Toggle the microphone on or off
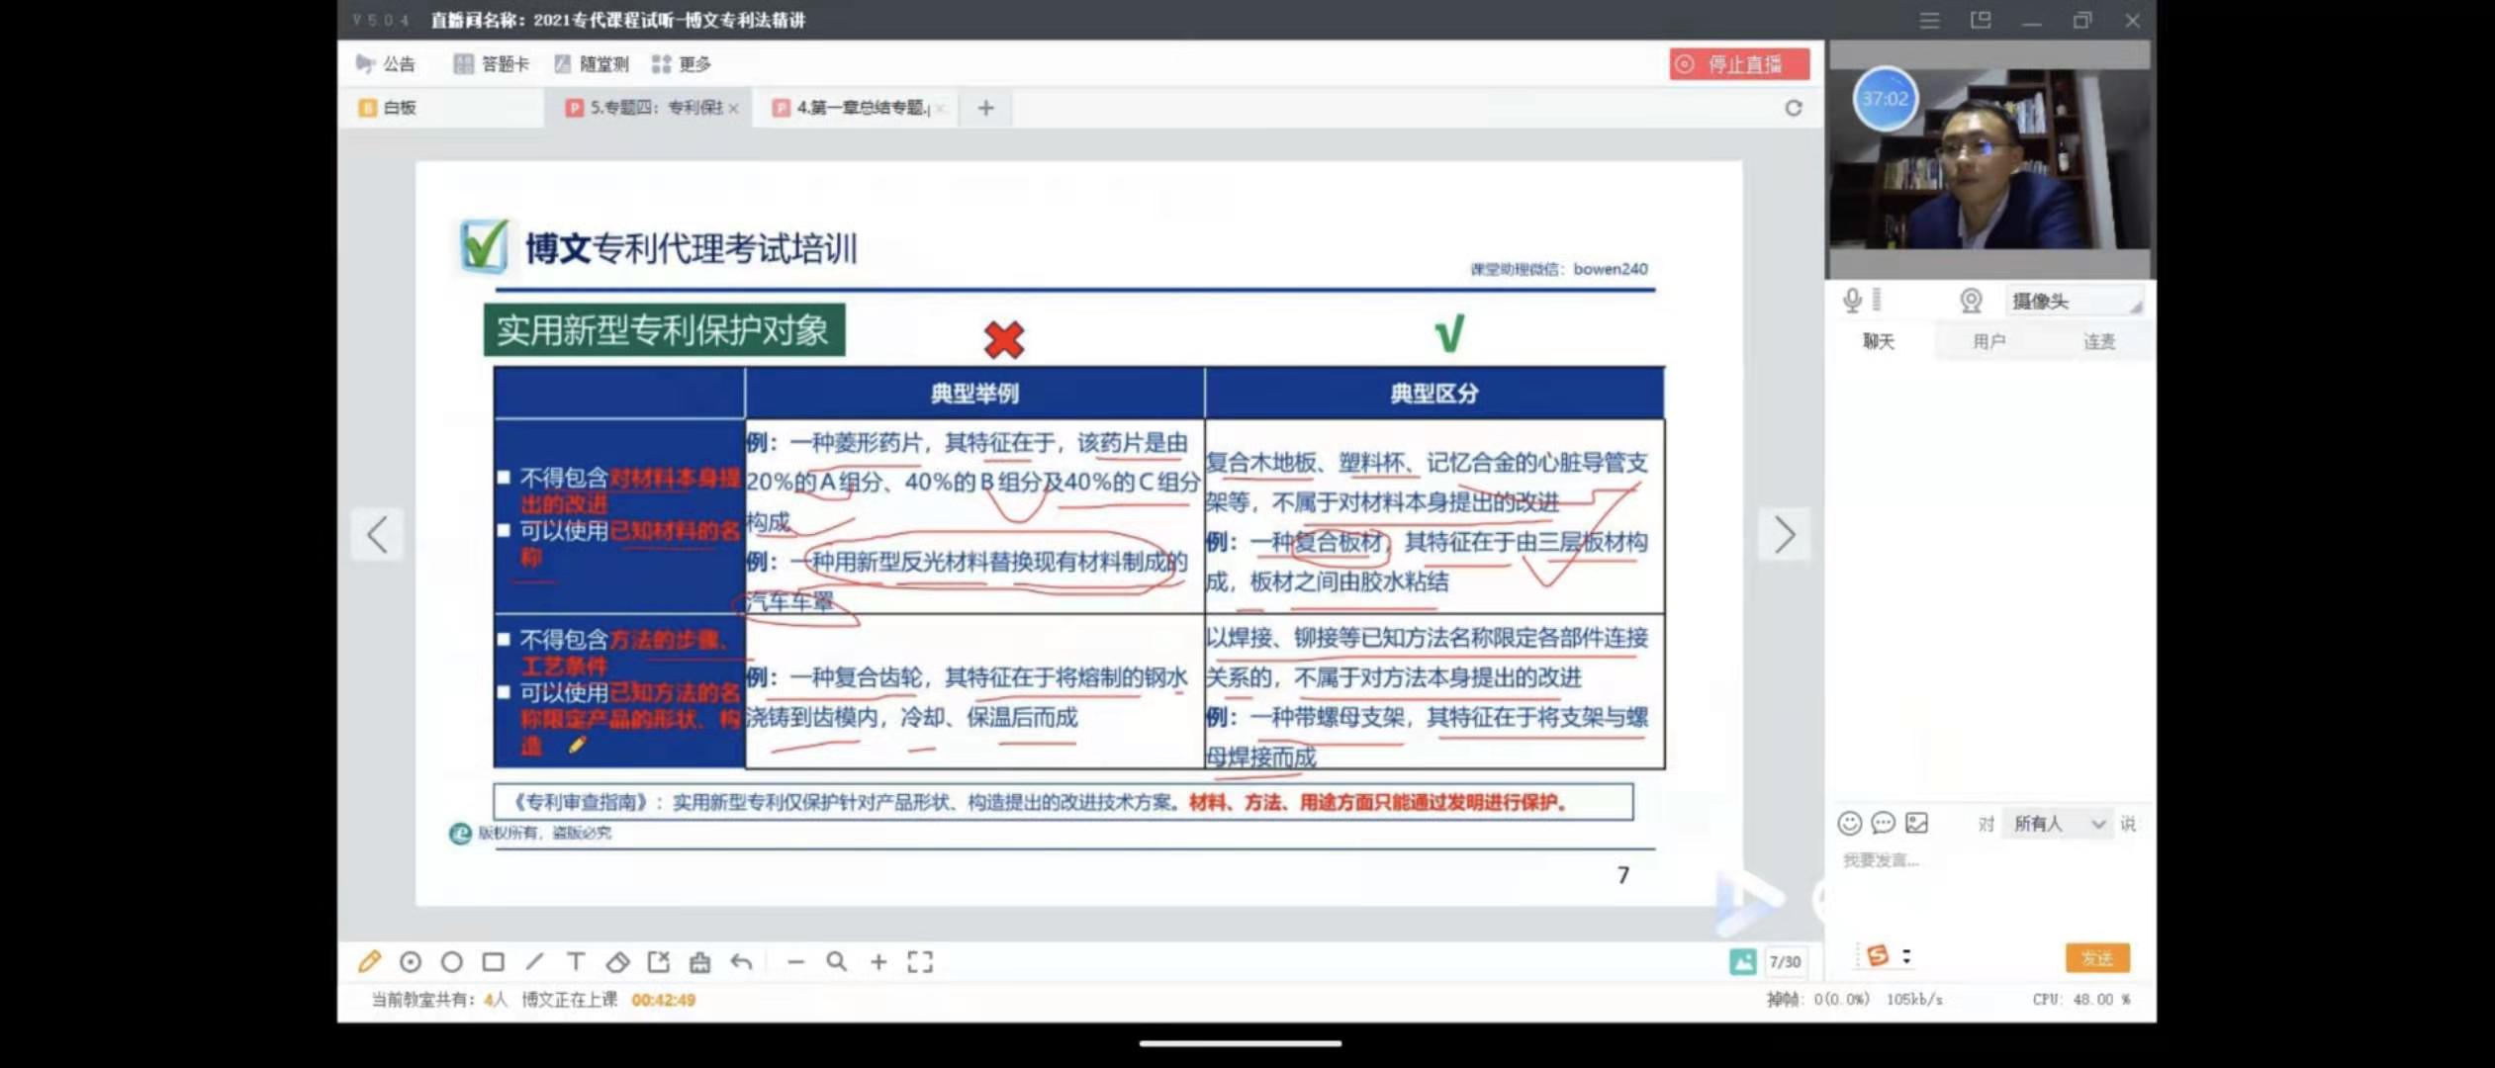 tap(1852, 301)
